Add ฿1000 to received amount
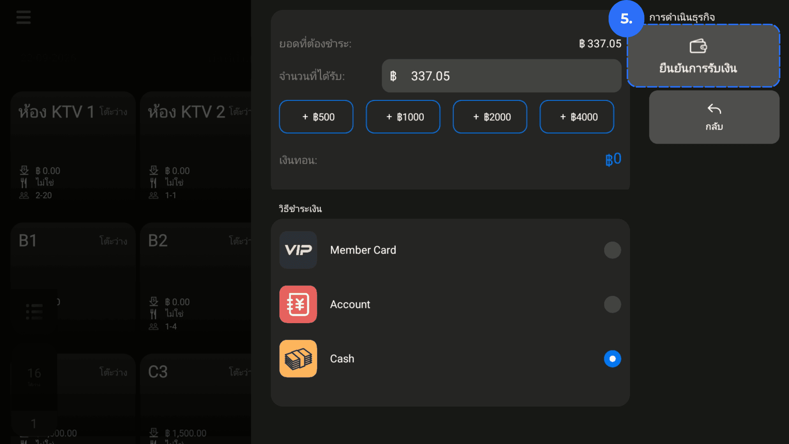This screenshot has width=789, height=444. tap(403, 117)
